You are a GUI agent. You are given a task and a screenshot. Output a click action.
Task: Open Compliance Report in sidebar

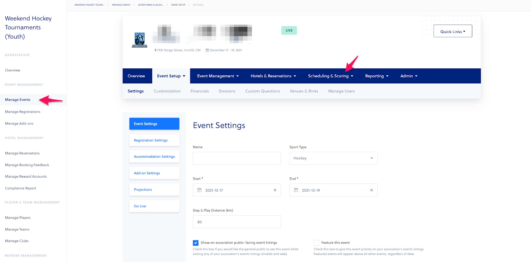click(21, 188)
